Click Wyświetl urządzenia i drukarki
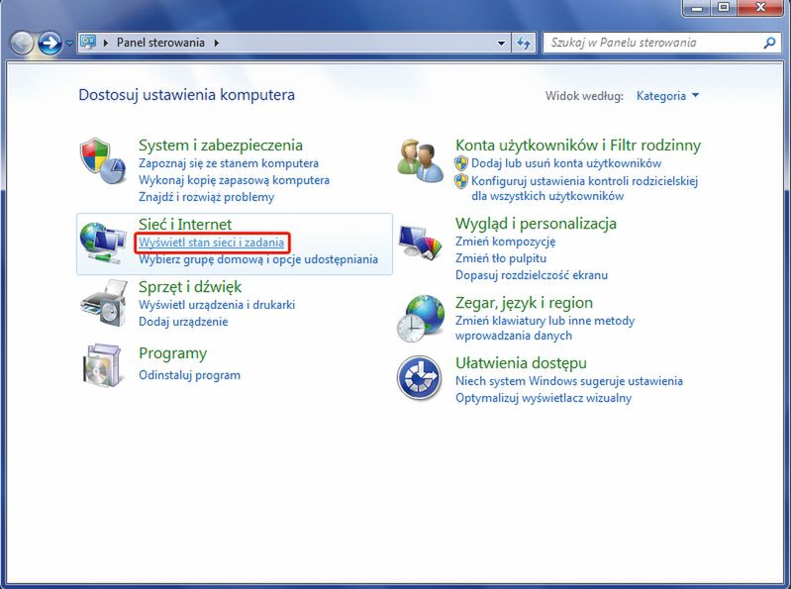Image resolution: width=791 pixels, height=589 pixels. (217, 305)
